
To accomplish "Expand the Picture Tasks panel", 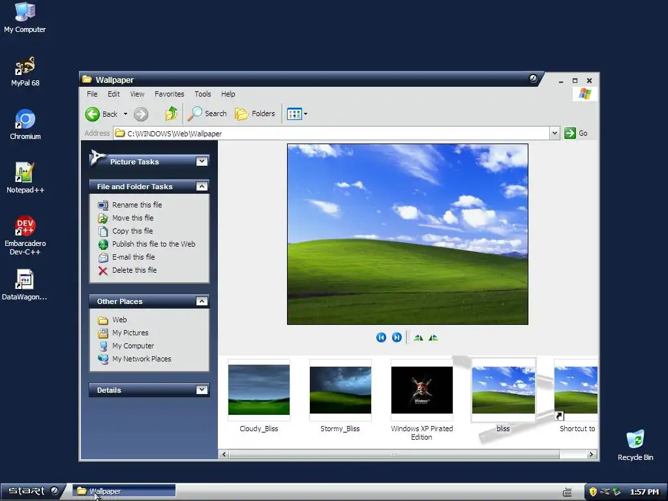I will 202,162.
